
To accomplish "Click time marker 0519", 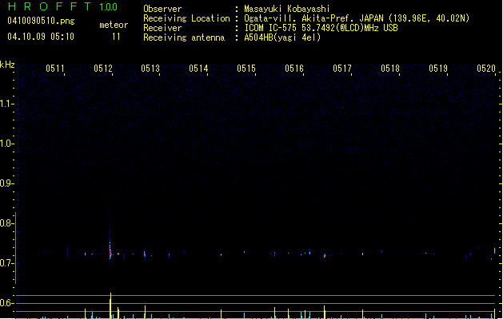I will click(x=438, y=68).
